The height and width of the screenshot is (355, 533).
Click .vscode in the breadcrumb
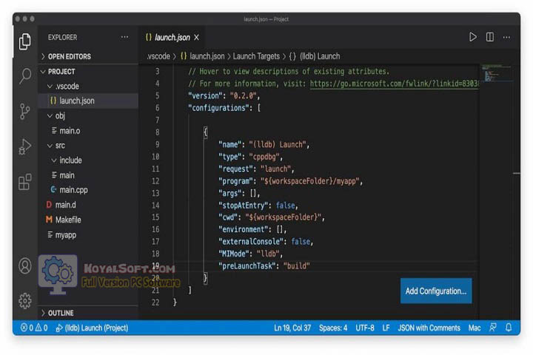point(158,56)
